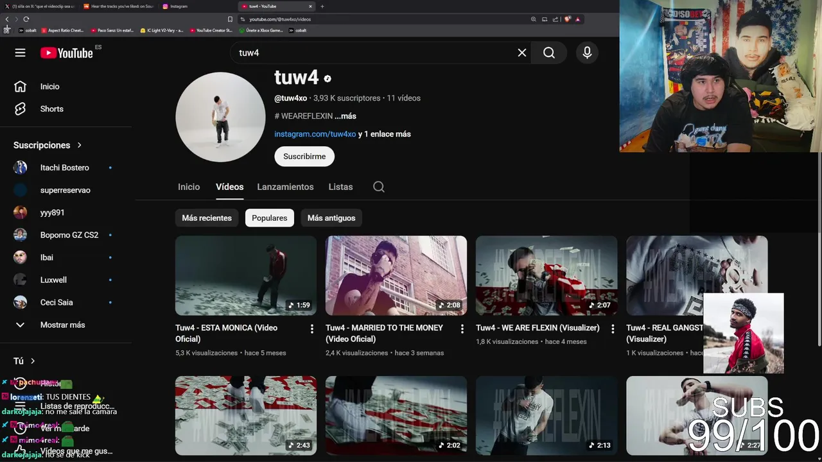Open options menu for MARRIED TO THE MONEY video

(x=462, y=329)
